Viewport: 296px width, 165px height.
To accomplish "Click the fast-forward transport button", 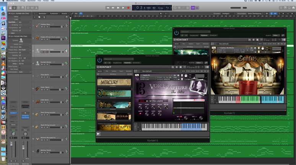I will [x=113, y=8].
